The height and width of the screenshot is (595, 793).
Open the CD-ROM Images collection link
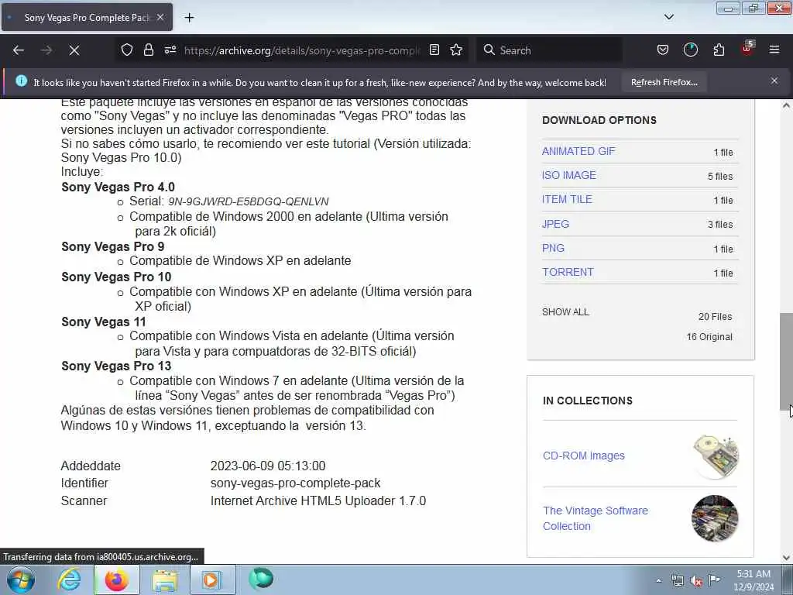tap(584, 456)
